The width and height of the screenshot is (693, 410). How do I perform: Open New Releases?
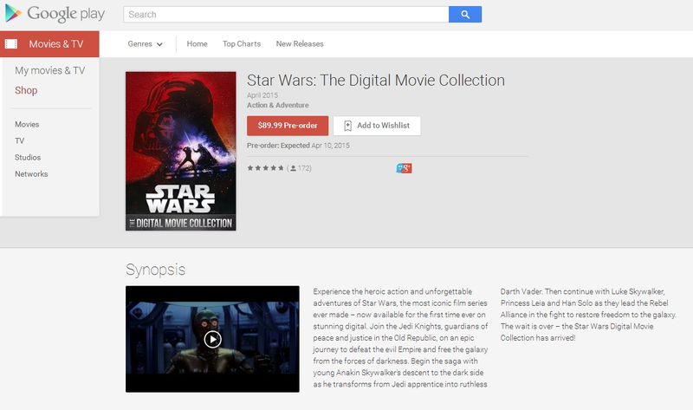pos(300,44)
